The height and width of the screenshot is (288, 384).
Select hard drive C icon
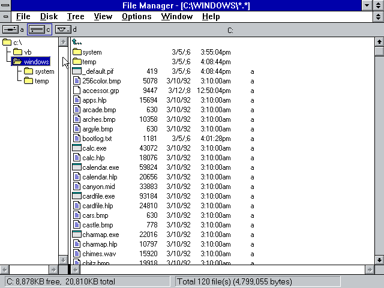click(37, 29)
